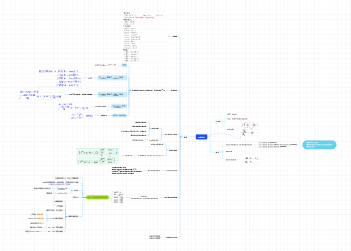Select the light blue rounded summary node
The height and width of the screenshot is (251, 351).
pyautogui.click(x=319, y=145)
